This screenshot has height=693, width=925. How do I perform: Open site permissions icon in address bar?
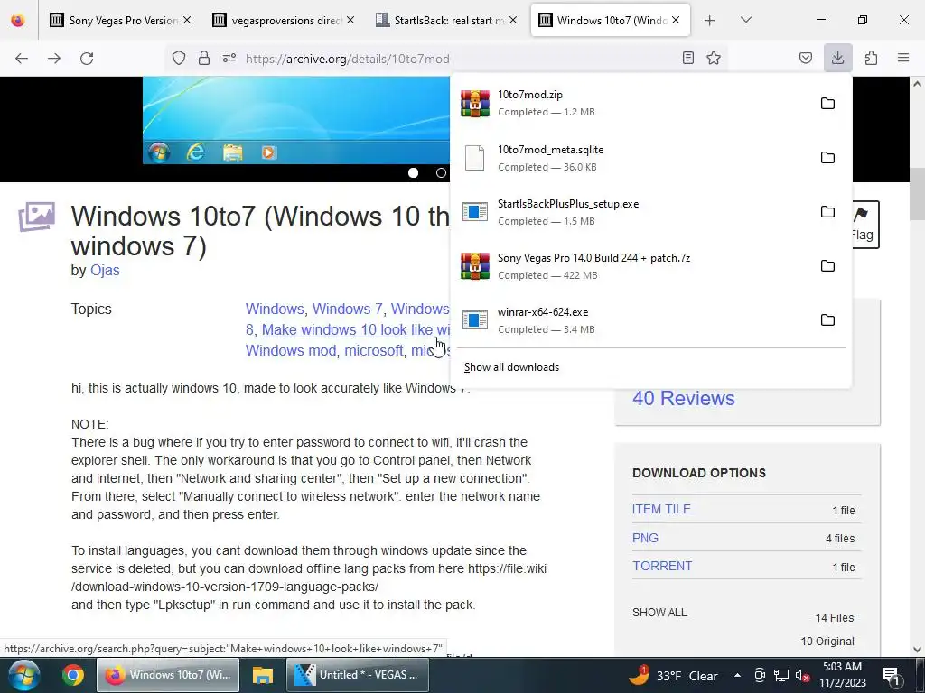point(229,58)
